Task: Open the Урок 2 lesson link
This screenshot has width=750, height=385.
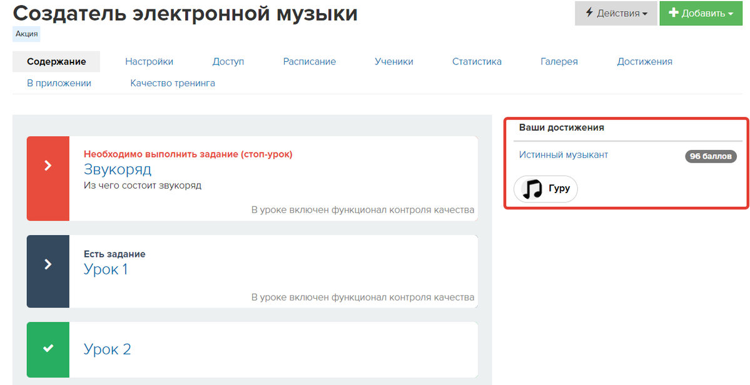Action: coord(107,349)
